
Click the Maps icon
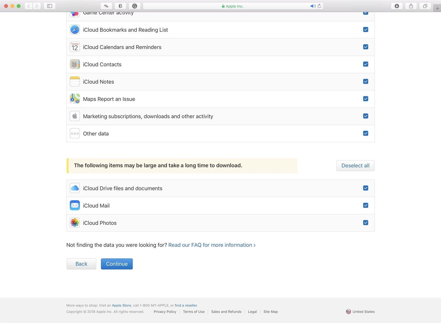coord(75,99)
